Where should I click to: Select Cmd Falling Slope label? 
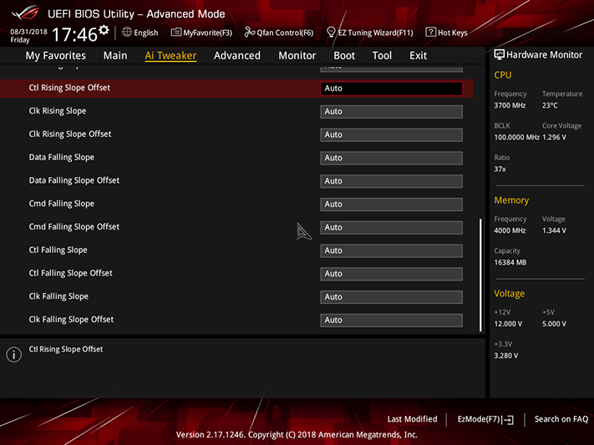pos(61,204)
